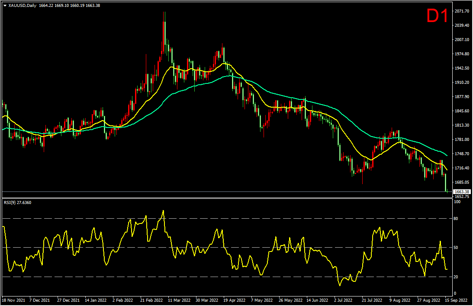Viewport: 473px width, 306px height.
Task: Click the 2071.70 price scale label
Action: (x=462, y=11)
